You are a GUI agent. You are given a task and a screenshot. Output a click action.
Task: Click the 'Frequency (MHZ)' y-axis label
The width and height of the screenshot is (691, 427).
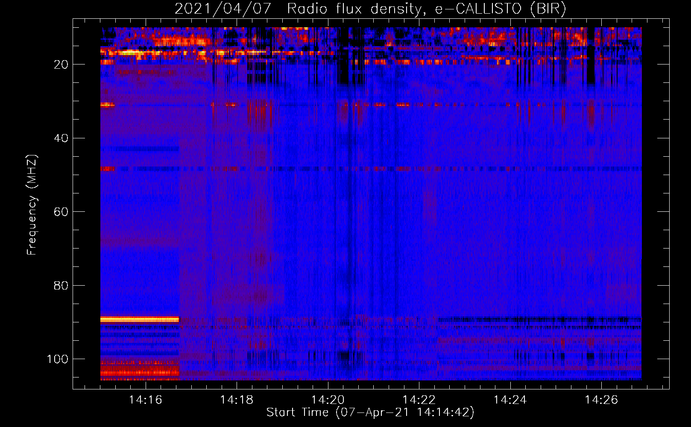(x=32, y=205)
